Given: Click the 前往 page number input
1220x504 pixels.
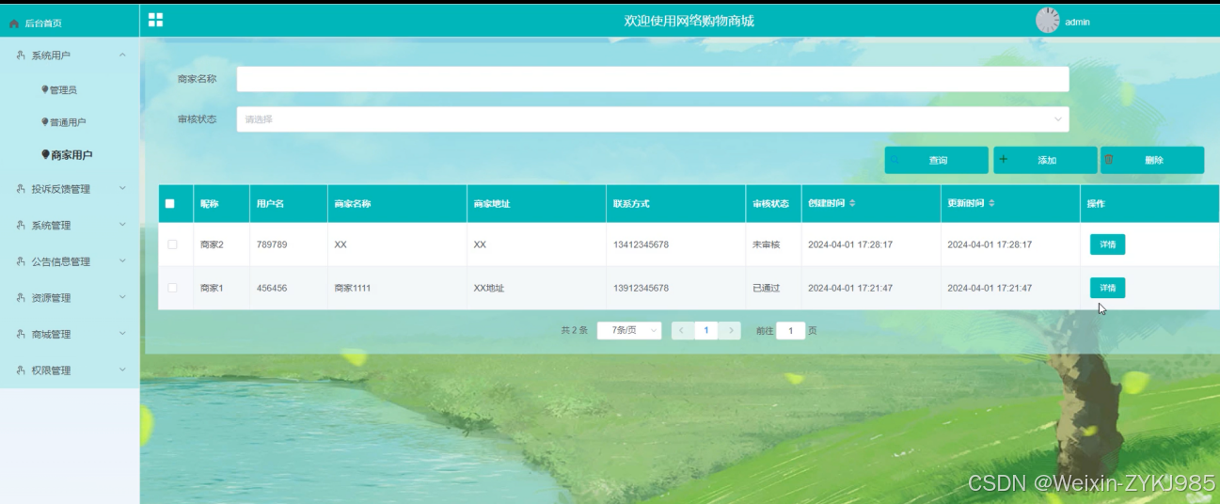Looking at the screenshot, I should click(790, 331).
